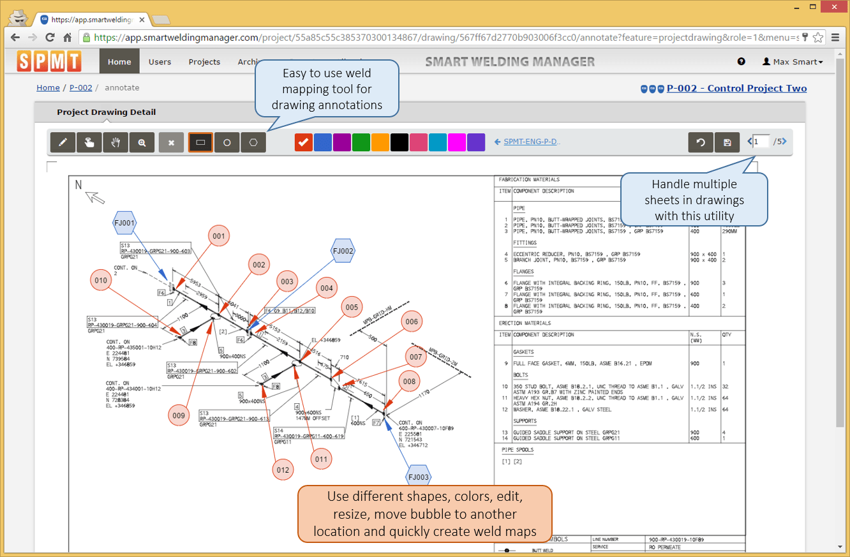Click the delete X tool button
This screenshot has height=557, width=850.
(x=171, y=143)
